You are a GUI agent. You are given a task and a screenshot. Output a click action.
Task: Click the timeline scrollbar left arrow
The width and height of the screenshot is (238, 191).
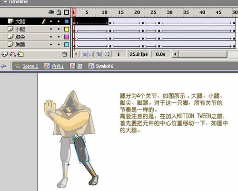175,54
